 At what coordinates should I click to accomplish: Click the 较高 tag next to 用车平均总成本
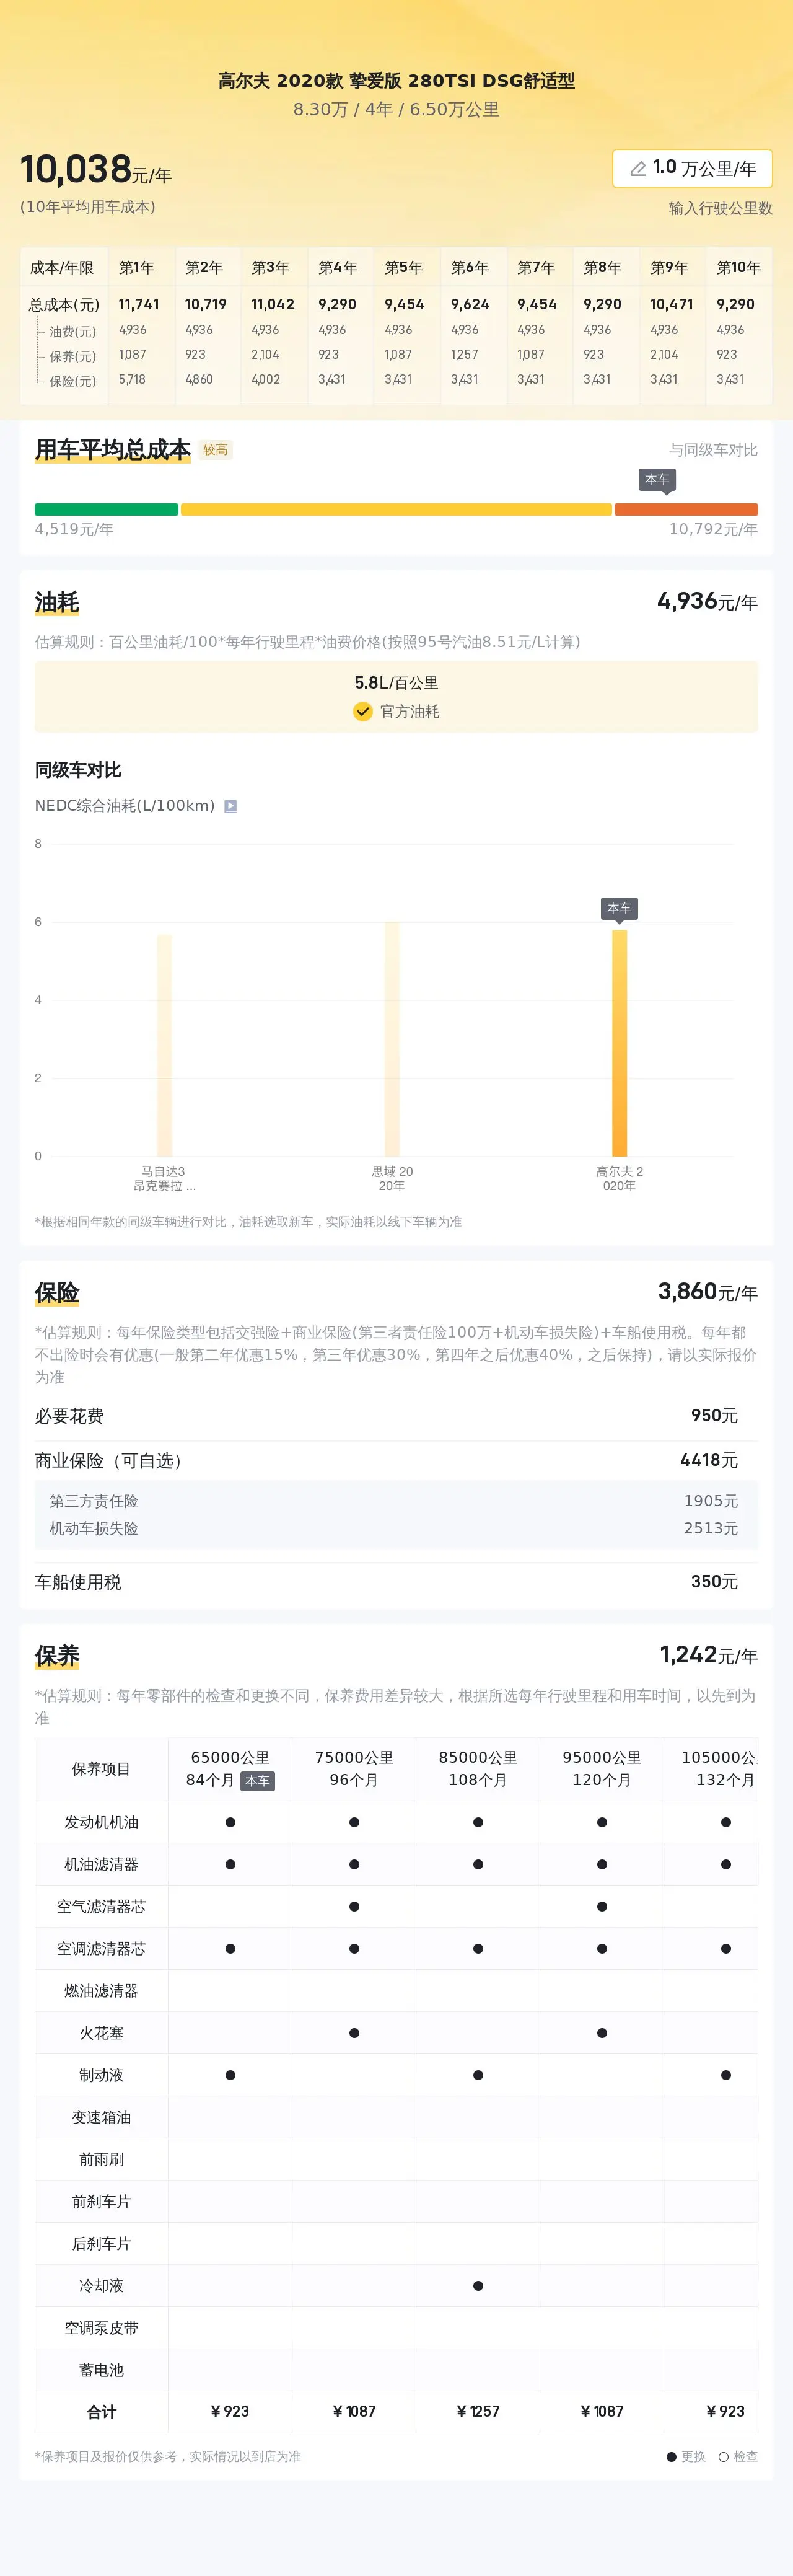215,450
